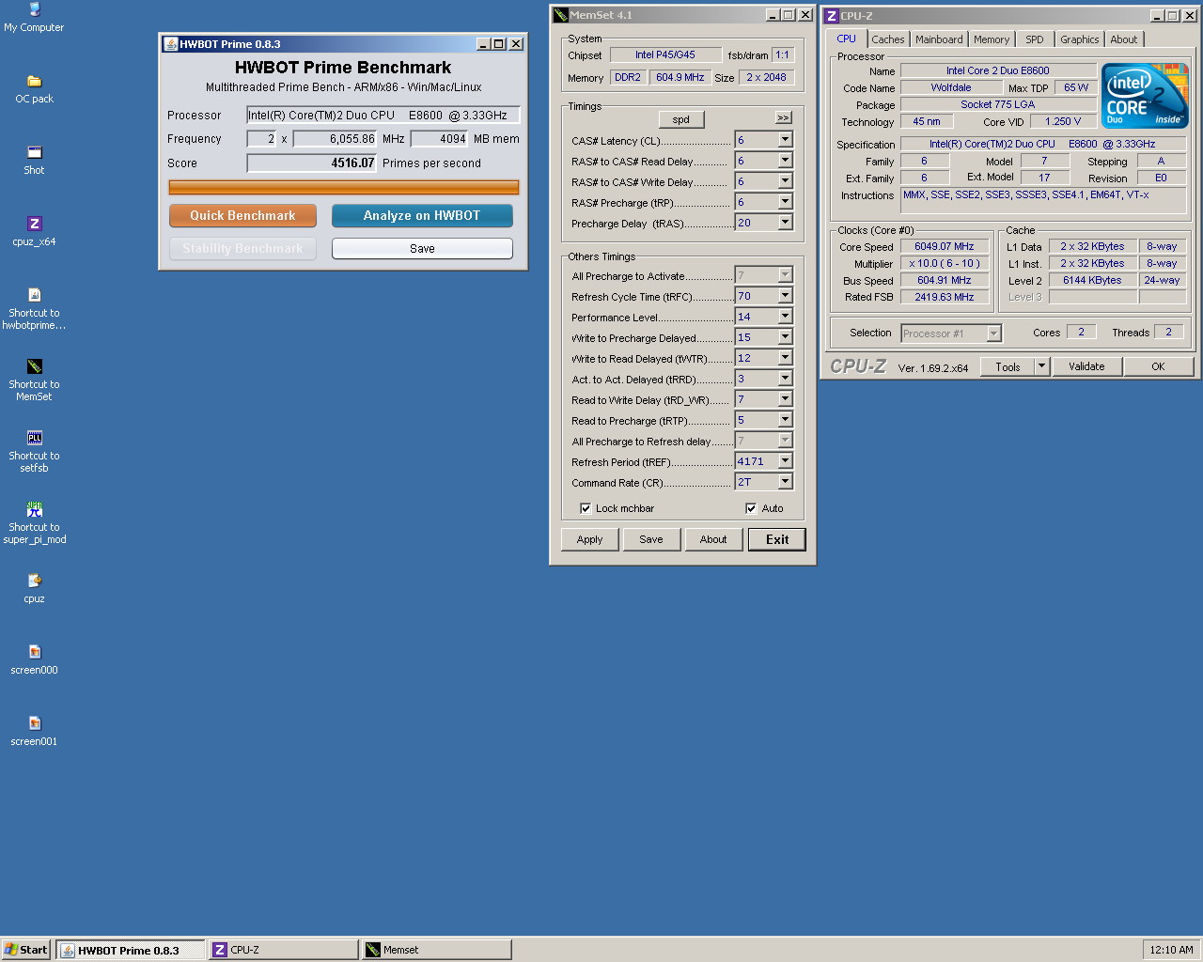Expand the Refresh Cycle Time (tRFC) dropdown
The image size is (1203, 962).
tap(785, 296)
